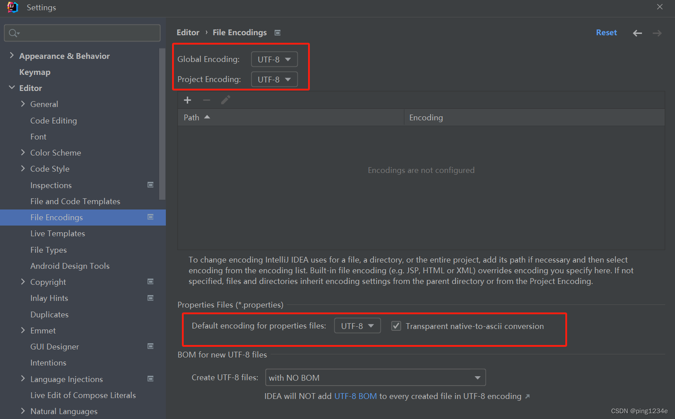Click the Reset link
The height and width of the screenshot is (419, 675).
[x=606, y=32]
